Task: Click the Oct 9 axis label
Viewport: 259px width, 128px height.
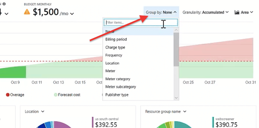Action: pos(15,82)
